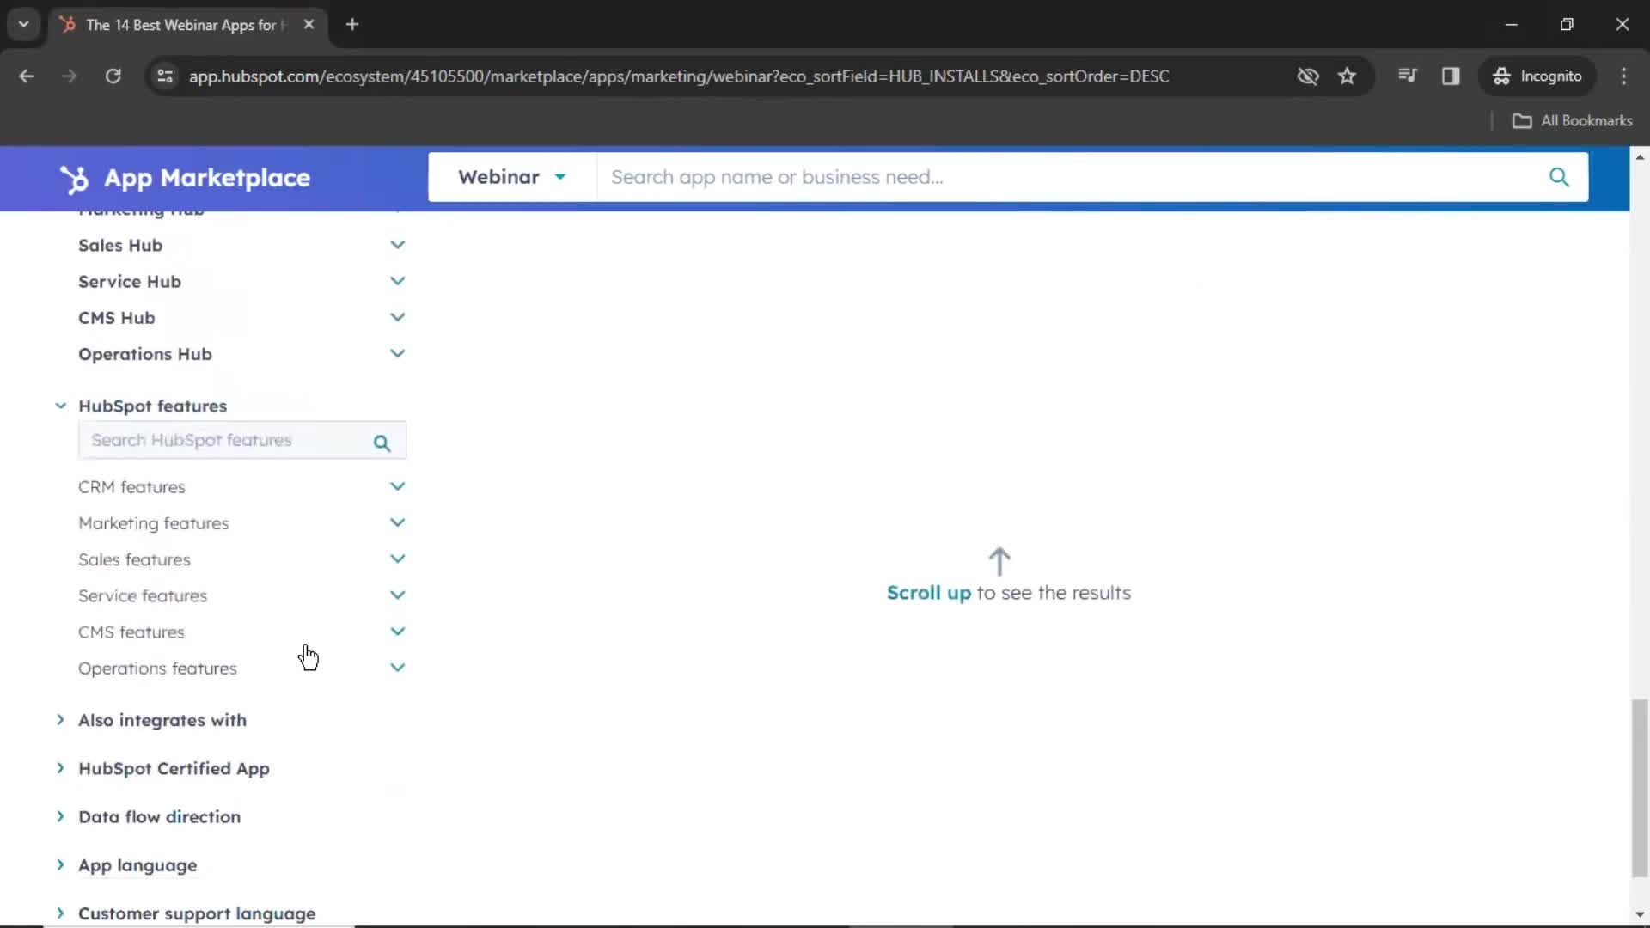
Task: Click the Scroll up link
Action: point(929,593)
